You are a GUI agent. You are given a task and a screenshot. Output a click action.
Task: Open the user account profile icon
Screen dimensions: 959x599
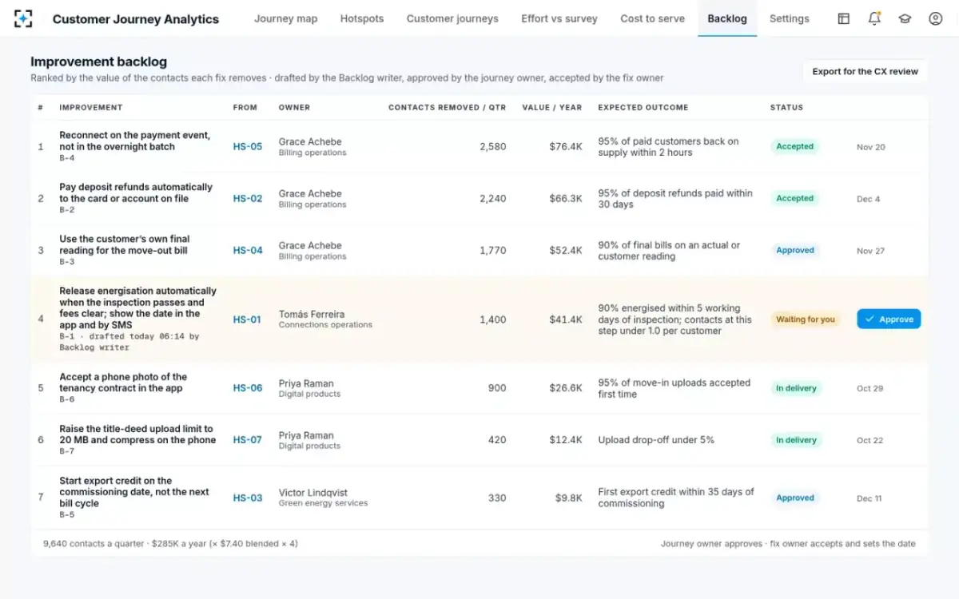coord(936,18)
